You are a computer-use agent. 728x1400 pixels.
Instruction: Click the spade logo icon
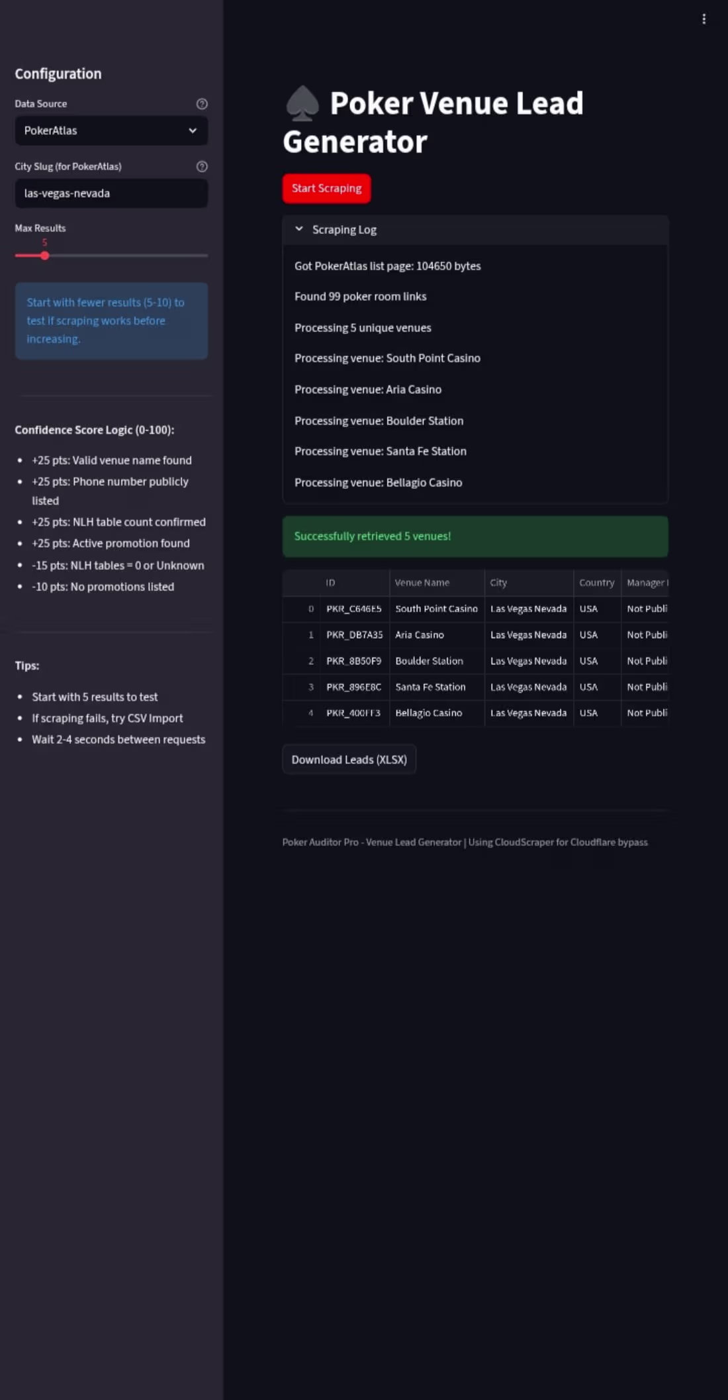point(302,104)
